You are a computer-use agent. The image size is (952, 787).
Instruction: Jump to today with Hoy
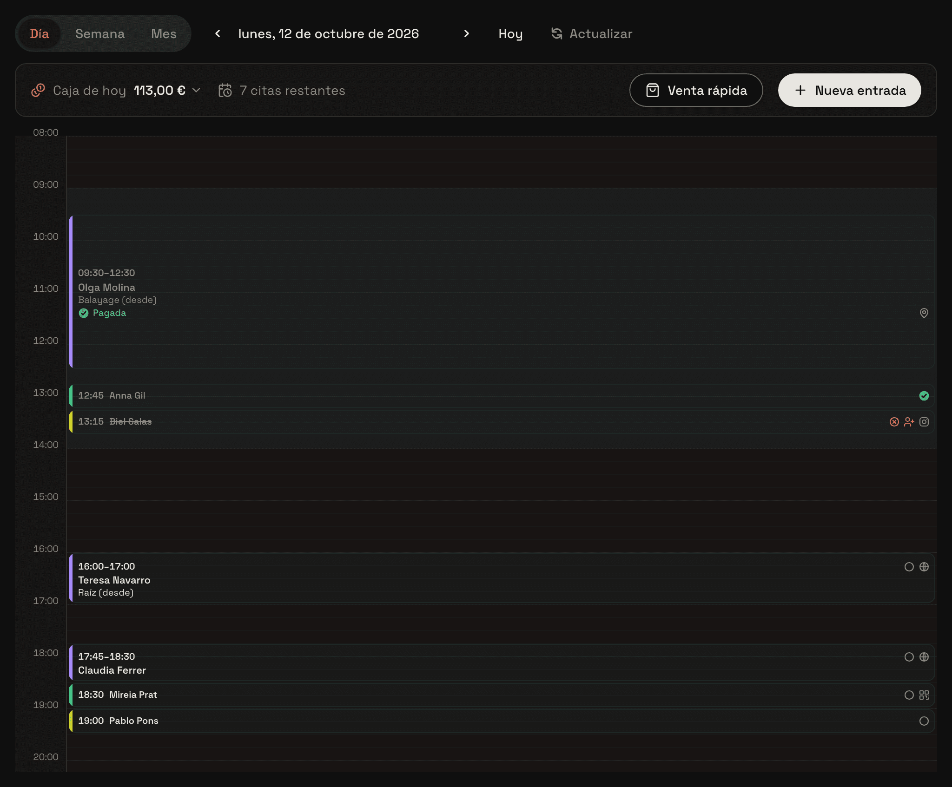pyautogui.click(x=510, y=34)
